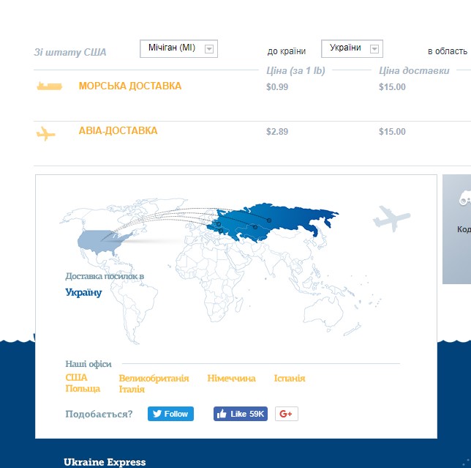The width and height of the screenshot is (471, 468).
Task: Select АВІА-ДОСТАВКА shipping option
Action: tap(118, 131)
